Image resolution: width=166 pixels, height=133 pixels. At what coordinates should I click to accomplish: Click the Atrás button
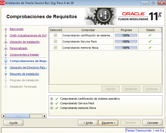click(x=88, y=123)
